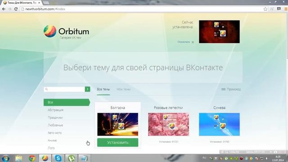Screen dimensions: 288x162
Task: Click the currently installed theme thumbnail
Action: click(219, 32)
